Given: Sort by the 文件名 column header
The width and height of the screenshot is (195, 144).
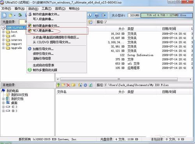Looking at the screenshot, I should (x=62, y=92).
